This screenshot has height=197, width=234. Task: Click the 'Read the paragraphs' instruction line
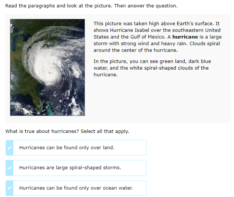coord(91,6)
